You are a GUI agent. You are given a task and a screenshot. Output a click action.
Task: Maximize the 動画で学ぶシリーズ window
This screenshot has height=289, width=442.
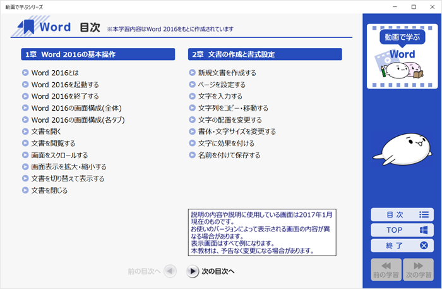(x=414, y=7)
